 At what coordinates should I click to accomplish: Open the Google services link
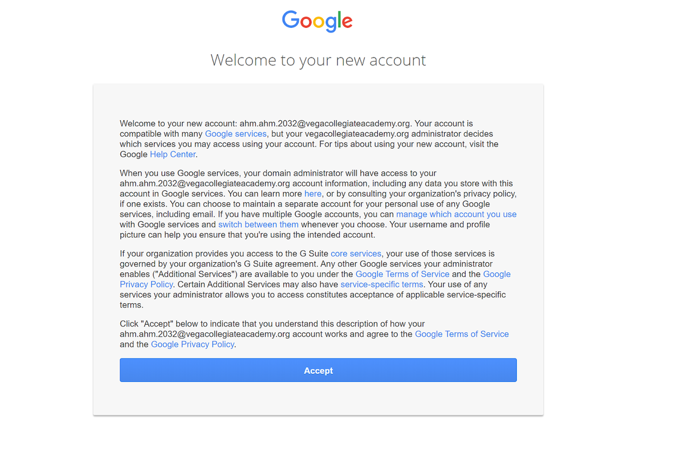tap(235, 134)
